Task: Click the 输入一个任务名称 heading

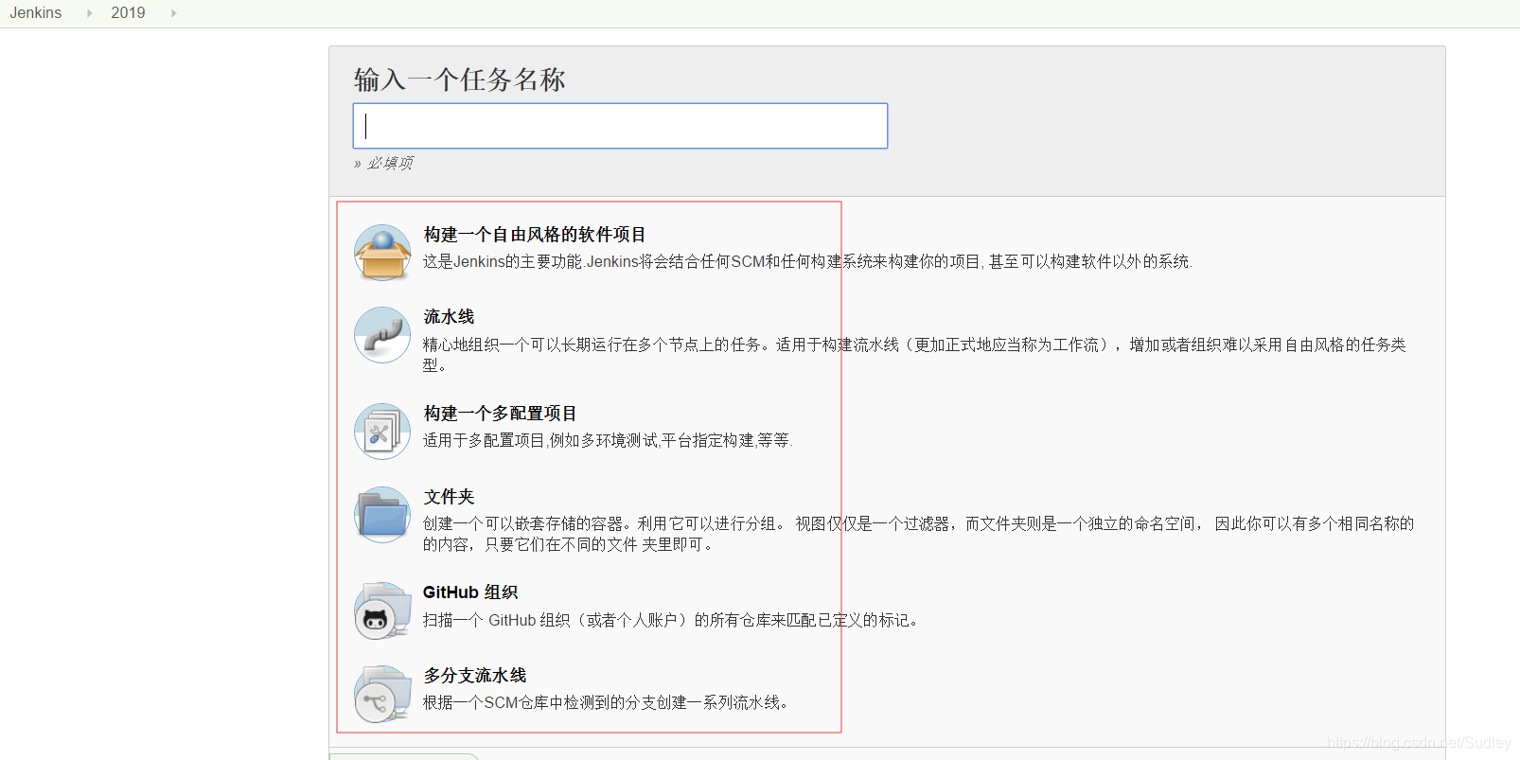Action: point(459,80)
